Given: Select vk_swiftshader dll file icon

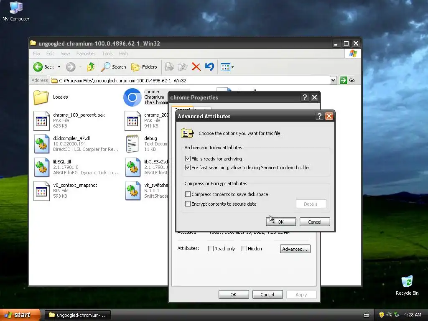Looking at the screenshot, I should [x=132, y=191].
